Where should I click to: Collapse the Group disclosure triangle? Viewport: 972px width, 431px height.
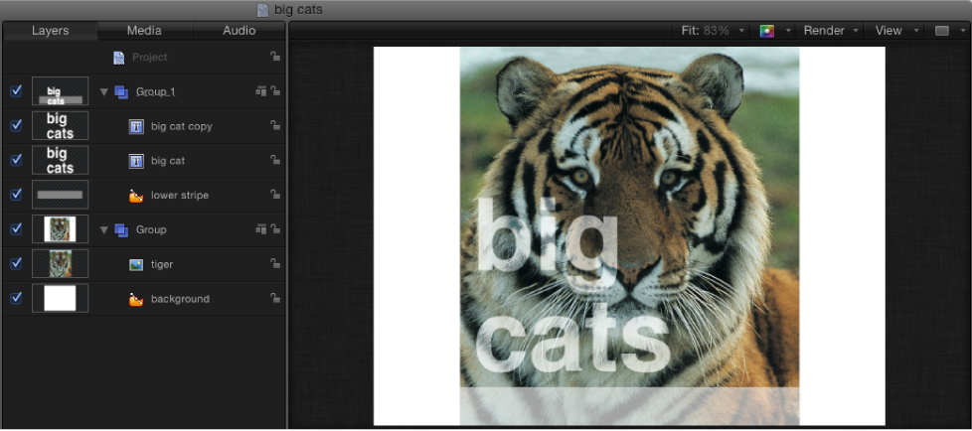point(104,230)
